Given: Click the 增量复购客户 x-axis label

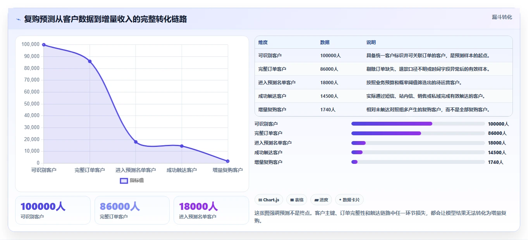Looking at the screenshot, I should (228, 170).
